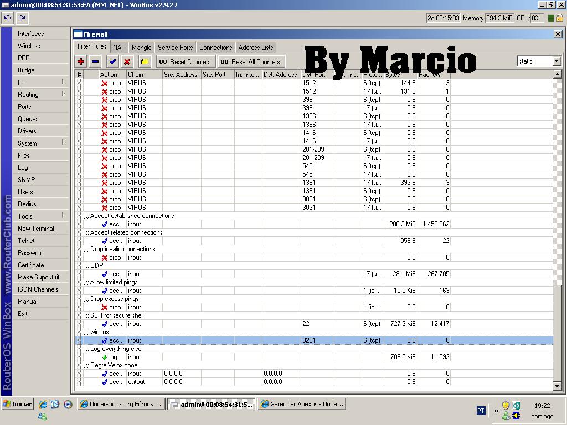Click the 19:22 system clock
This screenshot has height=425, width=567.
tap(542, 406)
